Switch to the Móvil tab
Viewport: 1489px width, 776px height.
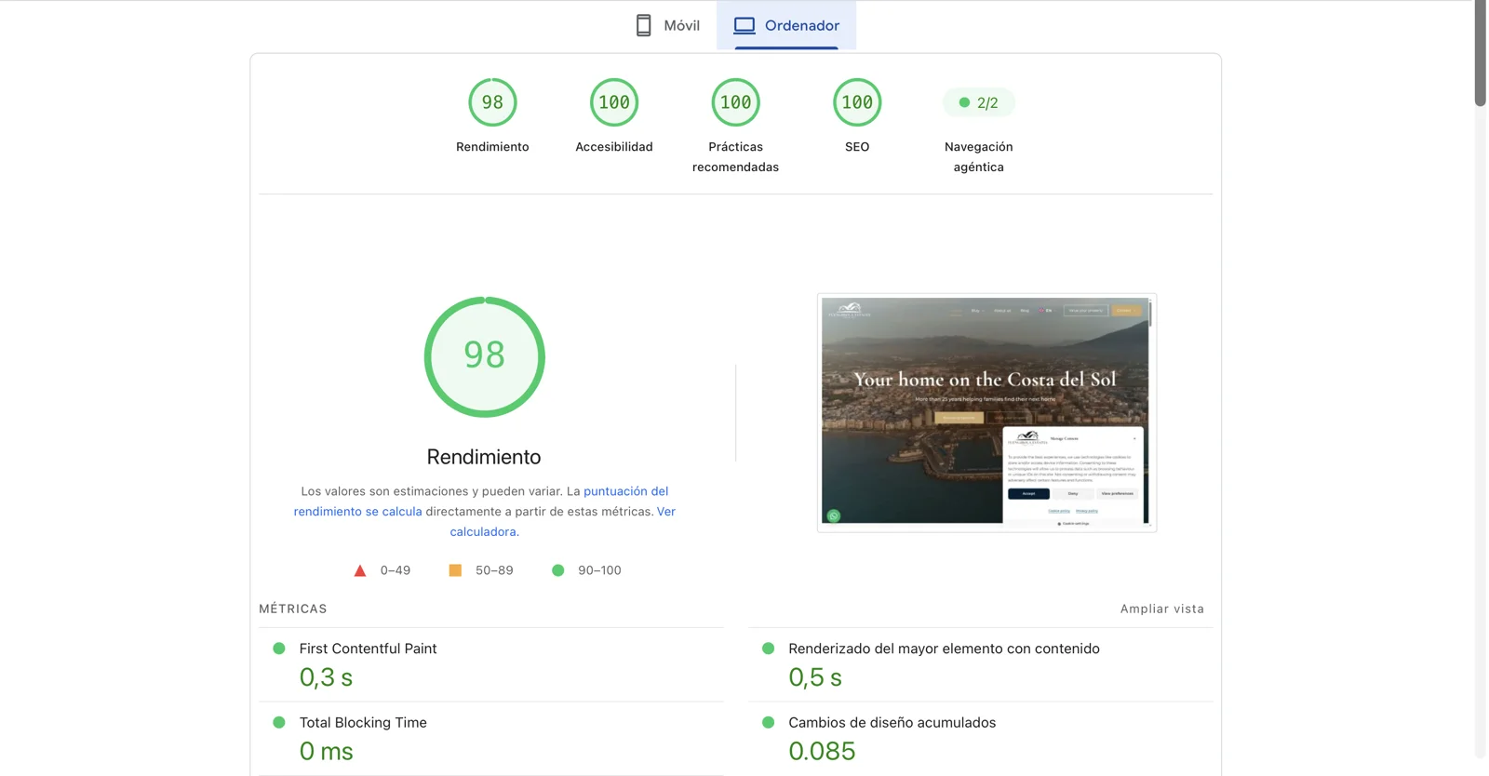point(667,25)
